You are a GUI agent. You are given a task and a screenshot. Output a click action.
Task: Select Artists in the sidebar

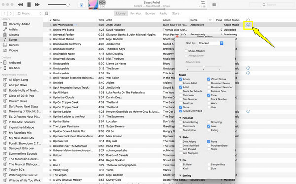pos(13,29)
